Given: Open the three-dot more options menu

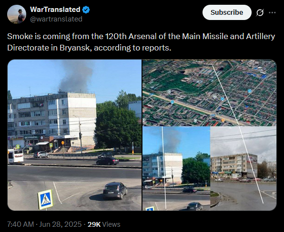Looking at the screenshot, I should tap(272, 12).
